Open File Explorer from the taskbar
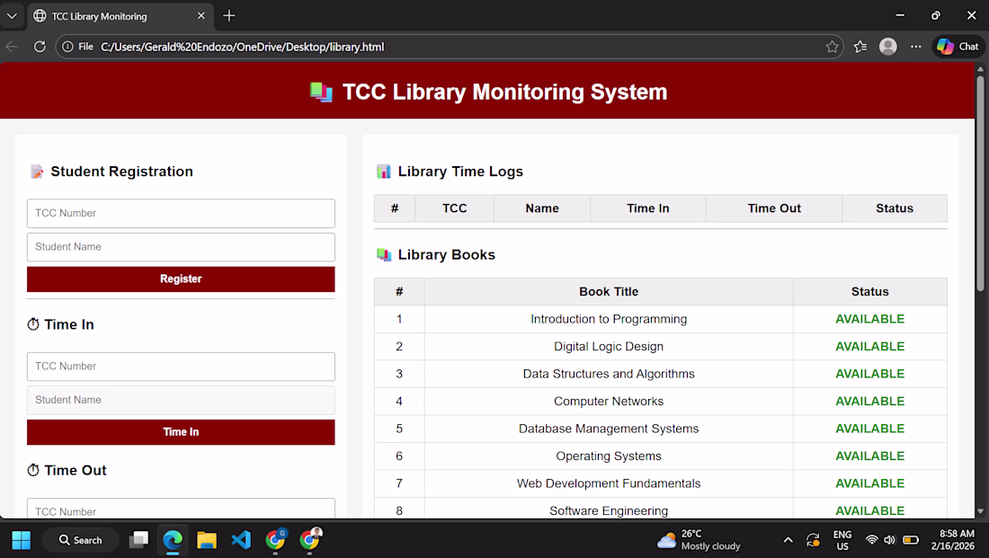Image resolution: width=989 pixels, height=558 pixels. (x=207, y=540)
